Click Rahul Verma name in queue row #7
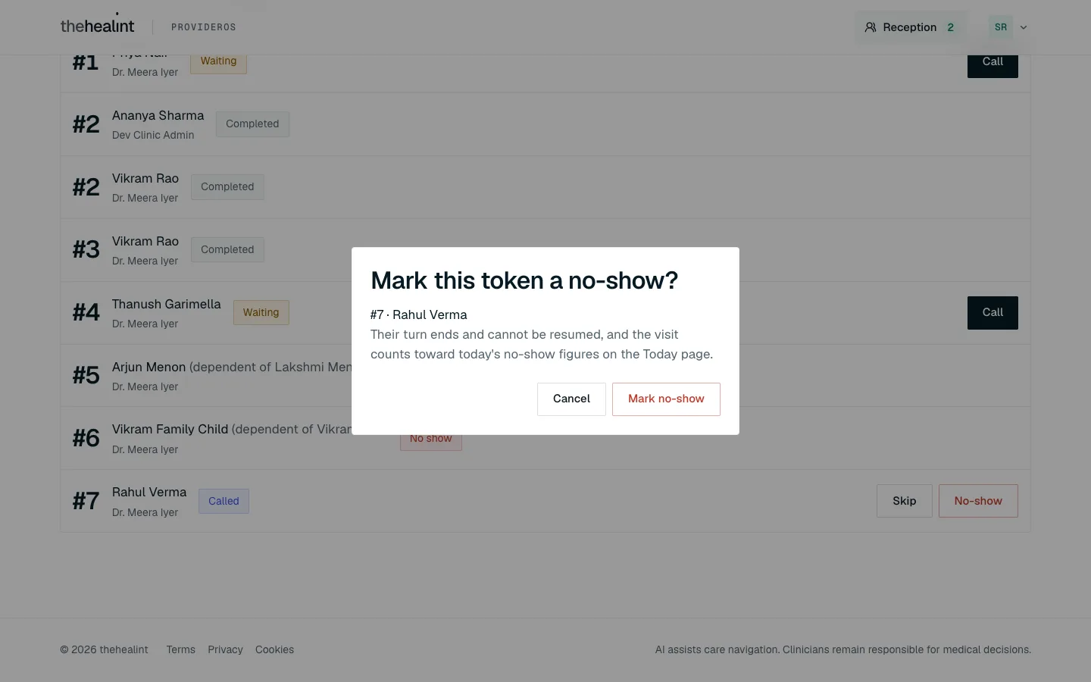Viewport: 1091px width, 682px height. click(x=149, y=492)
